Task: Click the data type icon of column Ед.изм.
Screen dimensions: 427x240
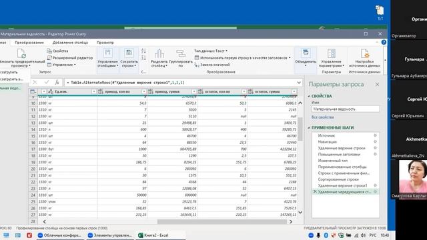Action: 51,92
